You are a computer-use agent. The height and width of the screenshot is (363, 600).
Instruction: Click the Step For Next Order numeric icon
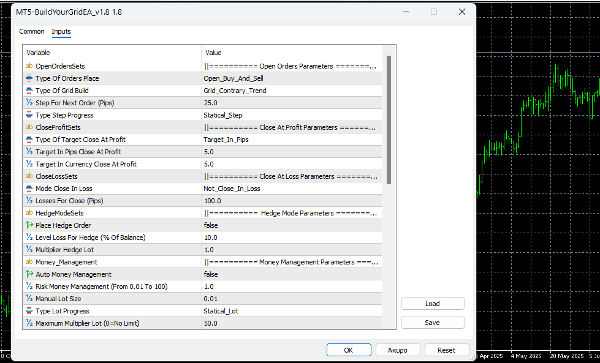click(x=29, y=103)
